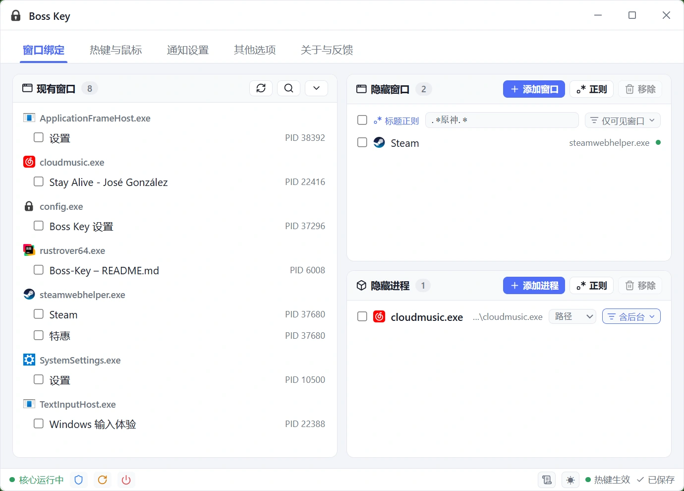
Task: Check the Windows 输入体验 window
Action: (x=39, y=424)
